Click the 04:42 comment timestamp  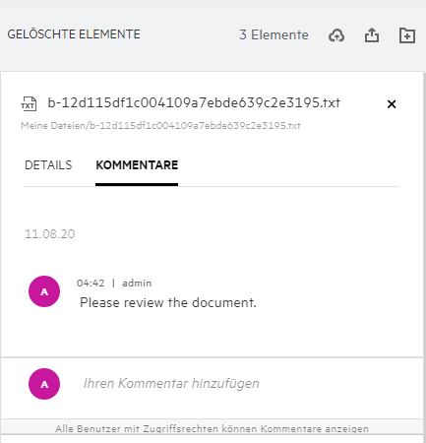point(91,284)
